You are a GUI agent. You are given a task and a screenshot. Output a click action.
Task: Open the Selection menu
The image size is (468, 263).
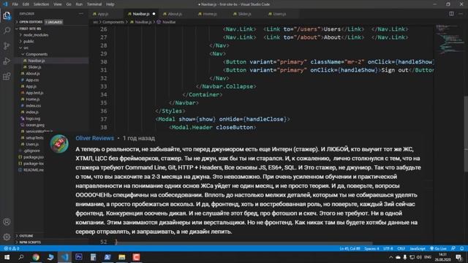coord(41,4)
